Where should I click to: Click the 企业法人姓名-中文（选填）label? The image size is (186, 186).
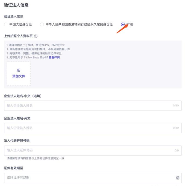tap(23, 96)
